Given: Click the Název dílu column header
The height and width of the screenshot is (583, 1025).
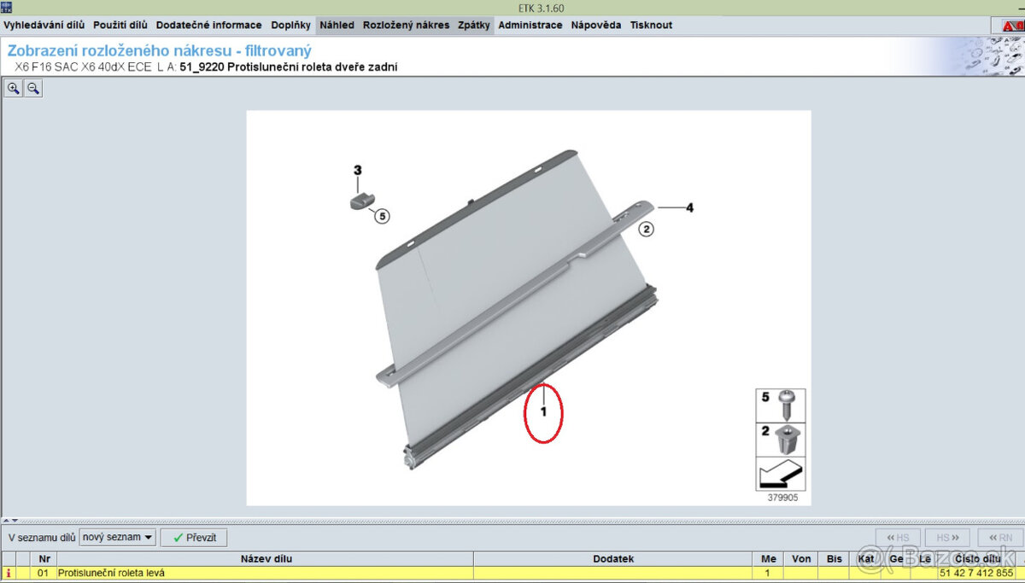Looking at the screenshot, I should point(266,559).
